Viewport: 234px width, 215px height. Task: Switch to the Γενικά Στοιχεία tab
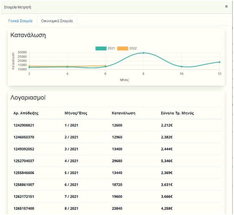pyautogui.click(x=20, y=21)
